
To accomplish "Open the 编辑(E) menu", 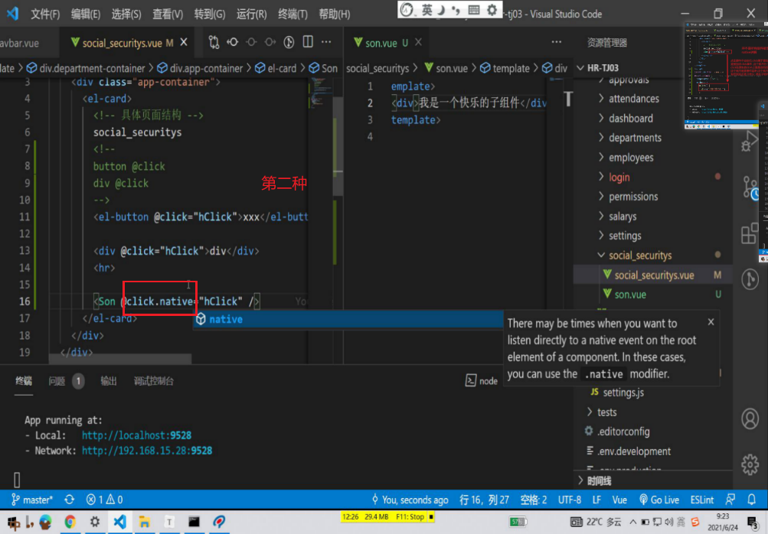I will (x=86, y=15).
